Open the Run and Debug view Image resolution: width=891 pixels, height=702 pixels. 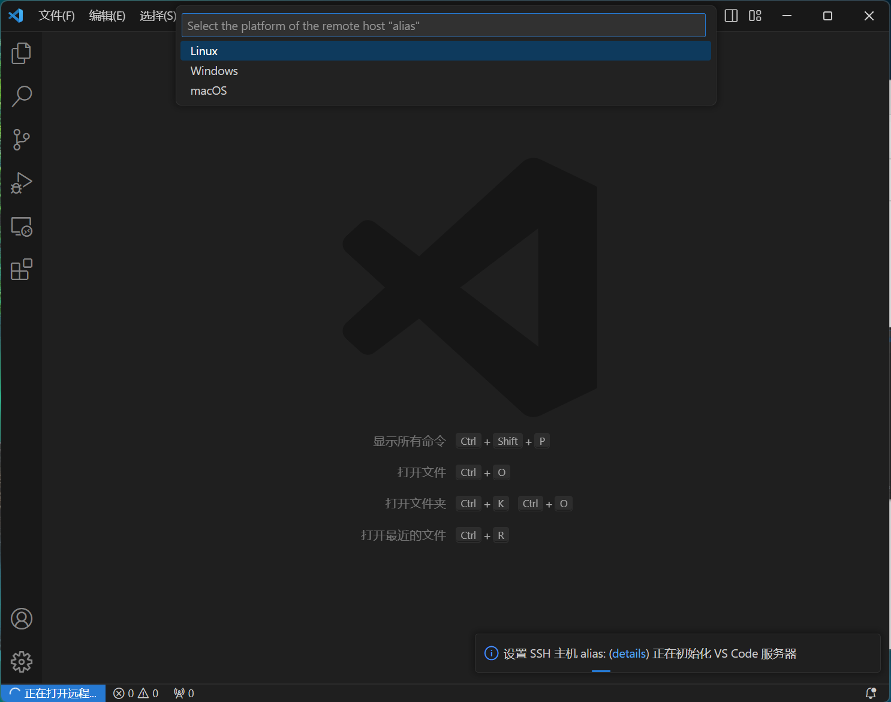(x=22, y=183)
